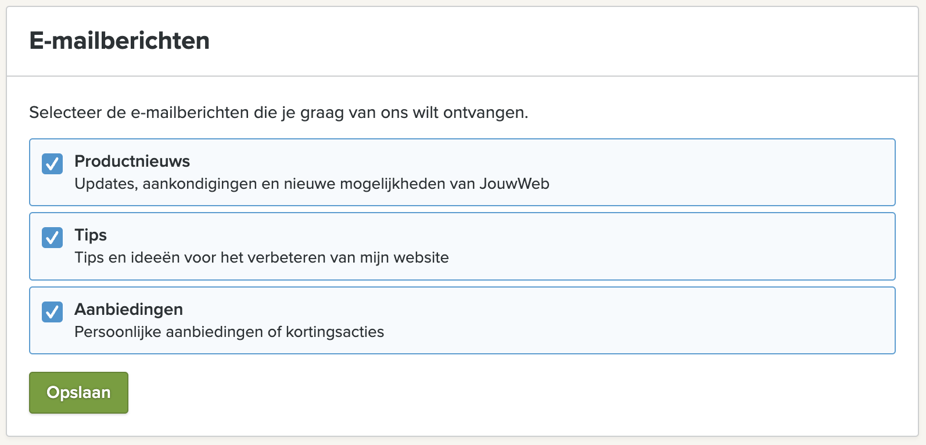The image size is (926, 445).
Task: Uncheck the Aanbiedingen checkbox
Action: 52,312
